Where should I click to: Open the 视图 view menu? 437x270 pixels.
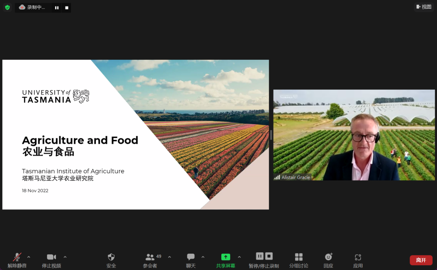(x=424, y=7)
